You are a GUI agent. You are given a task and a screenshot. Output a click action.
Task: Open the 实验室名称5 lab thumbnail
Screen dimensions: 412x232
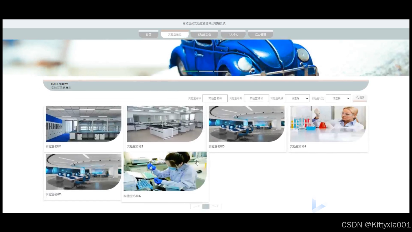pos(83,172)
